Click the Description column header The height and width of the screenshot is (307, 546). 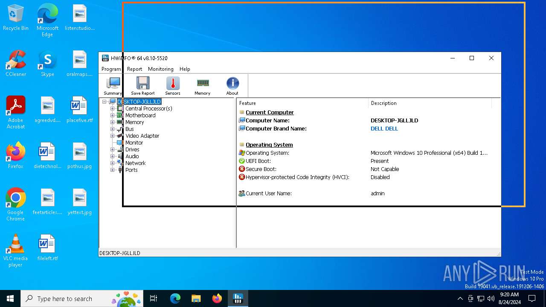tap(430, 103)
